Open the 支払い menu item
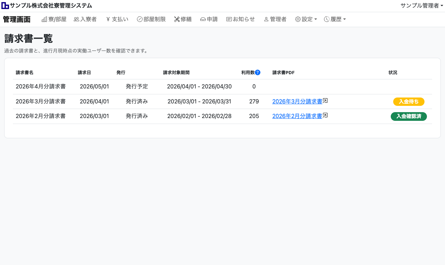 tap(117, 20)
